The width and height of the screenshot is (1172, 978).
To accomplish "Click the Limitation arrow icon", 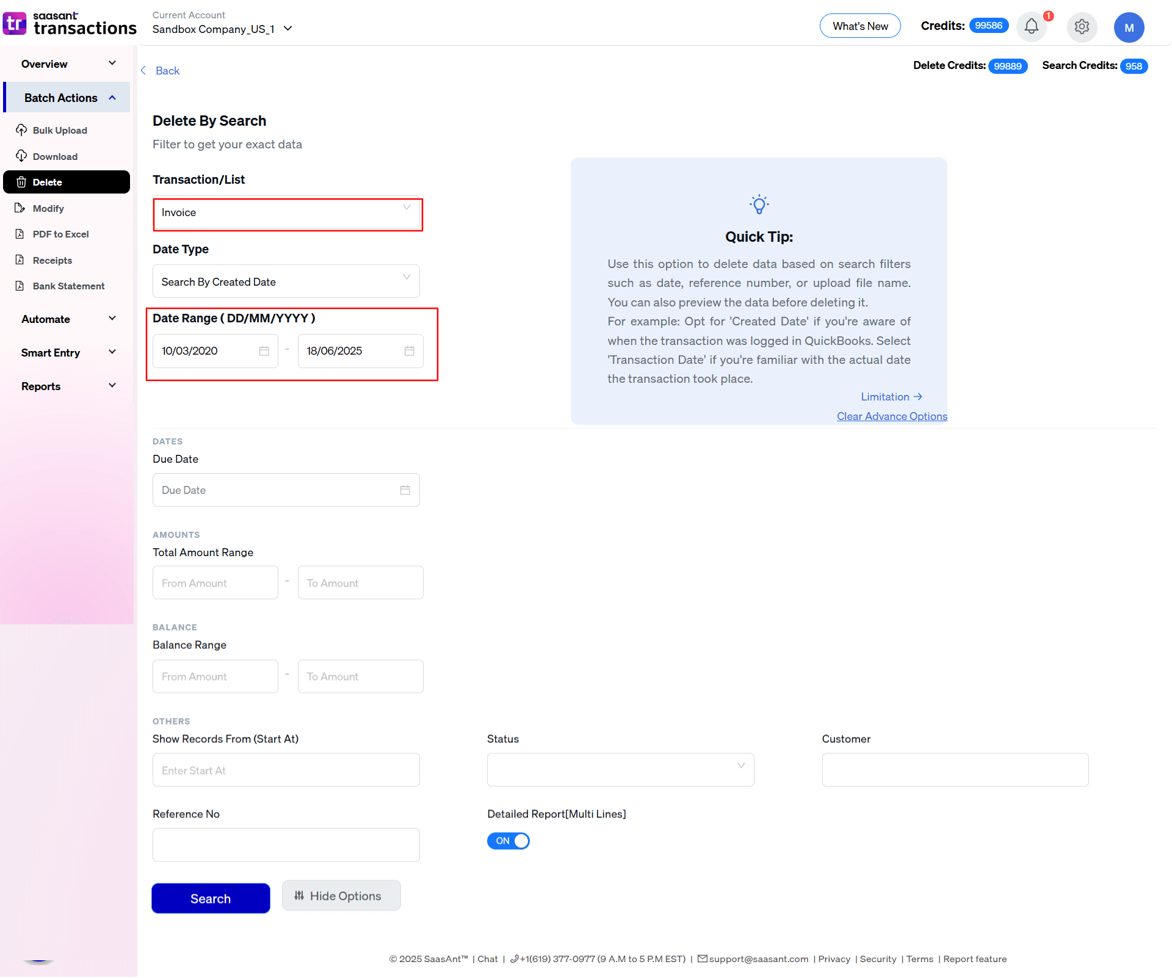I will click(917, 397).
